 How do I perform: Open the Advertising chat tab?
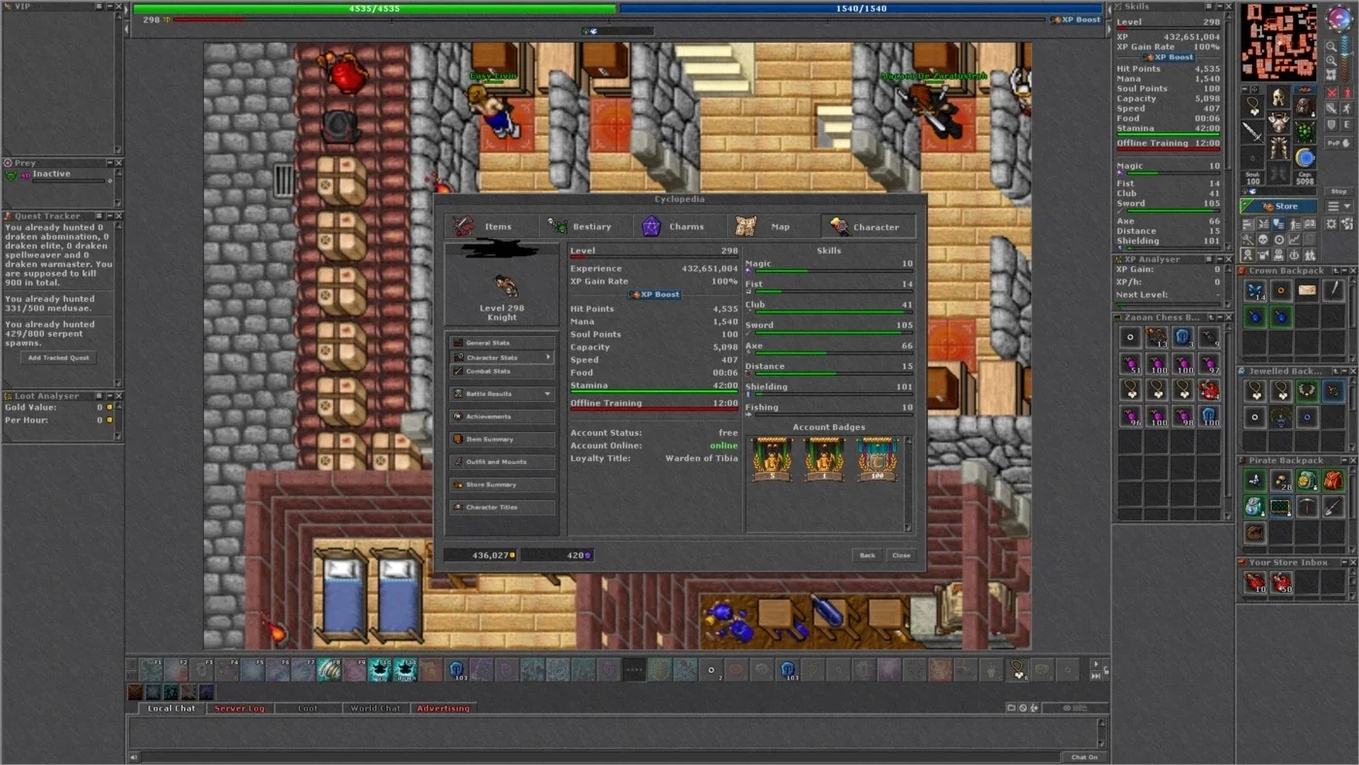coord(444,708)
